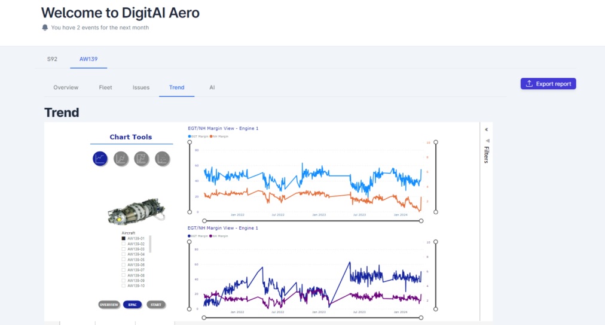
Task: Check the AW139-04 aircraft checkbox
Action: point(124,254)
